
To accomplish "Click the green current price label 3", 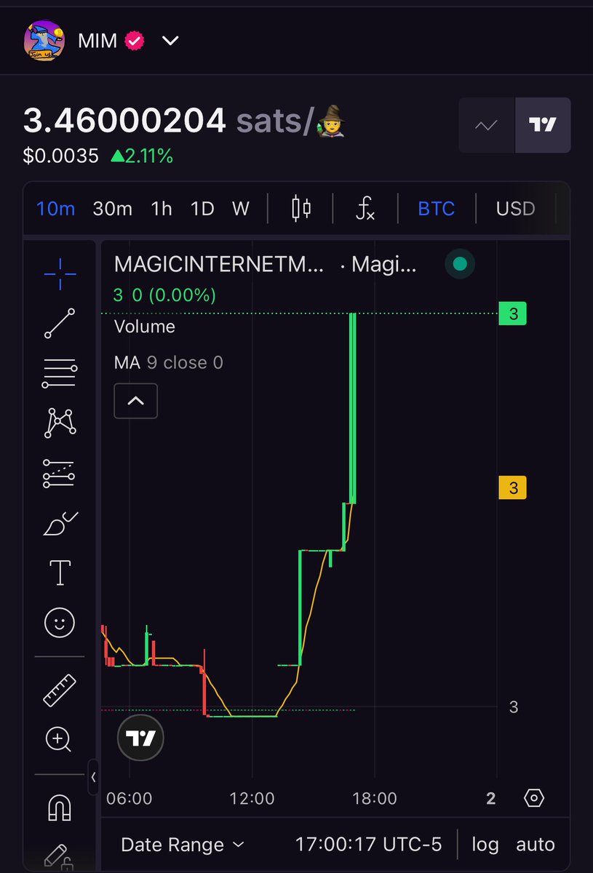I will coord(513,314).
